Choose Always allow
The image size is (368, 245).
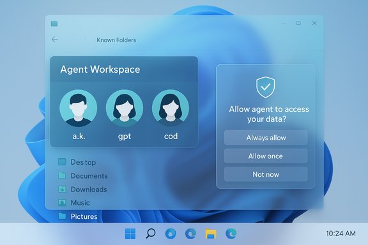pos(266,138)
